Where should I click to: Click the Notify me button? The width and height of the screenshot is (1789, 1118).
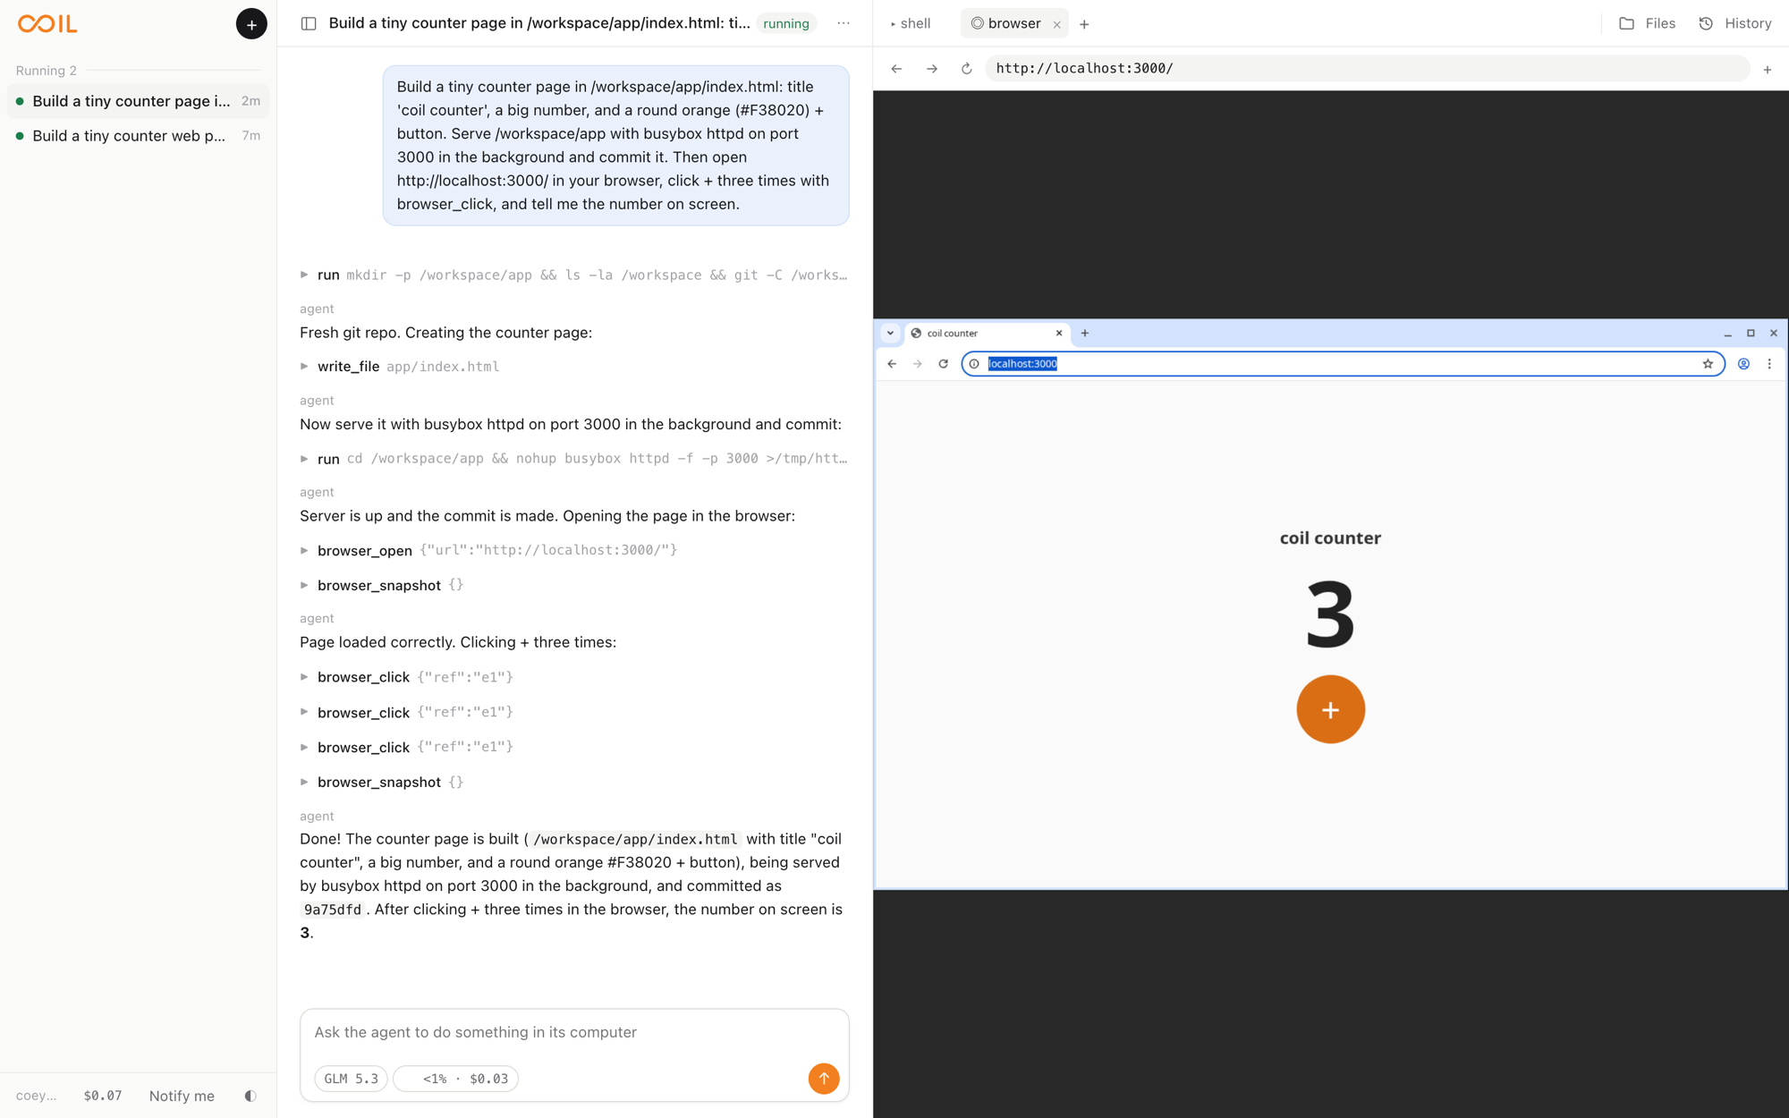[x=182, y=1096]
